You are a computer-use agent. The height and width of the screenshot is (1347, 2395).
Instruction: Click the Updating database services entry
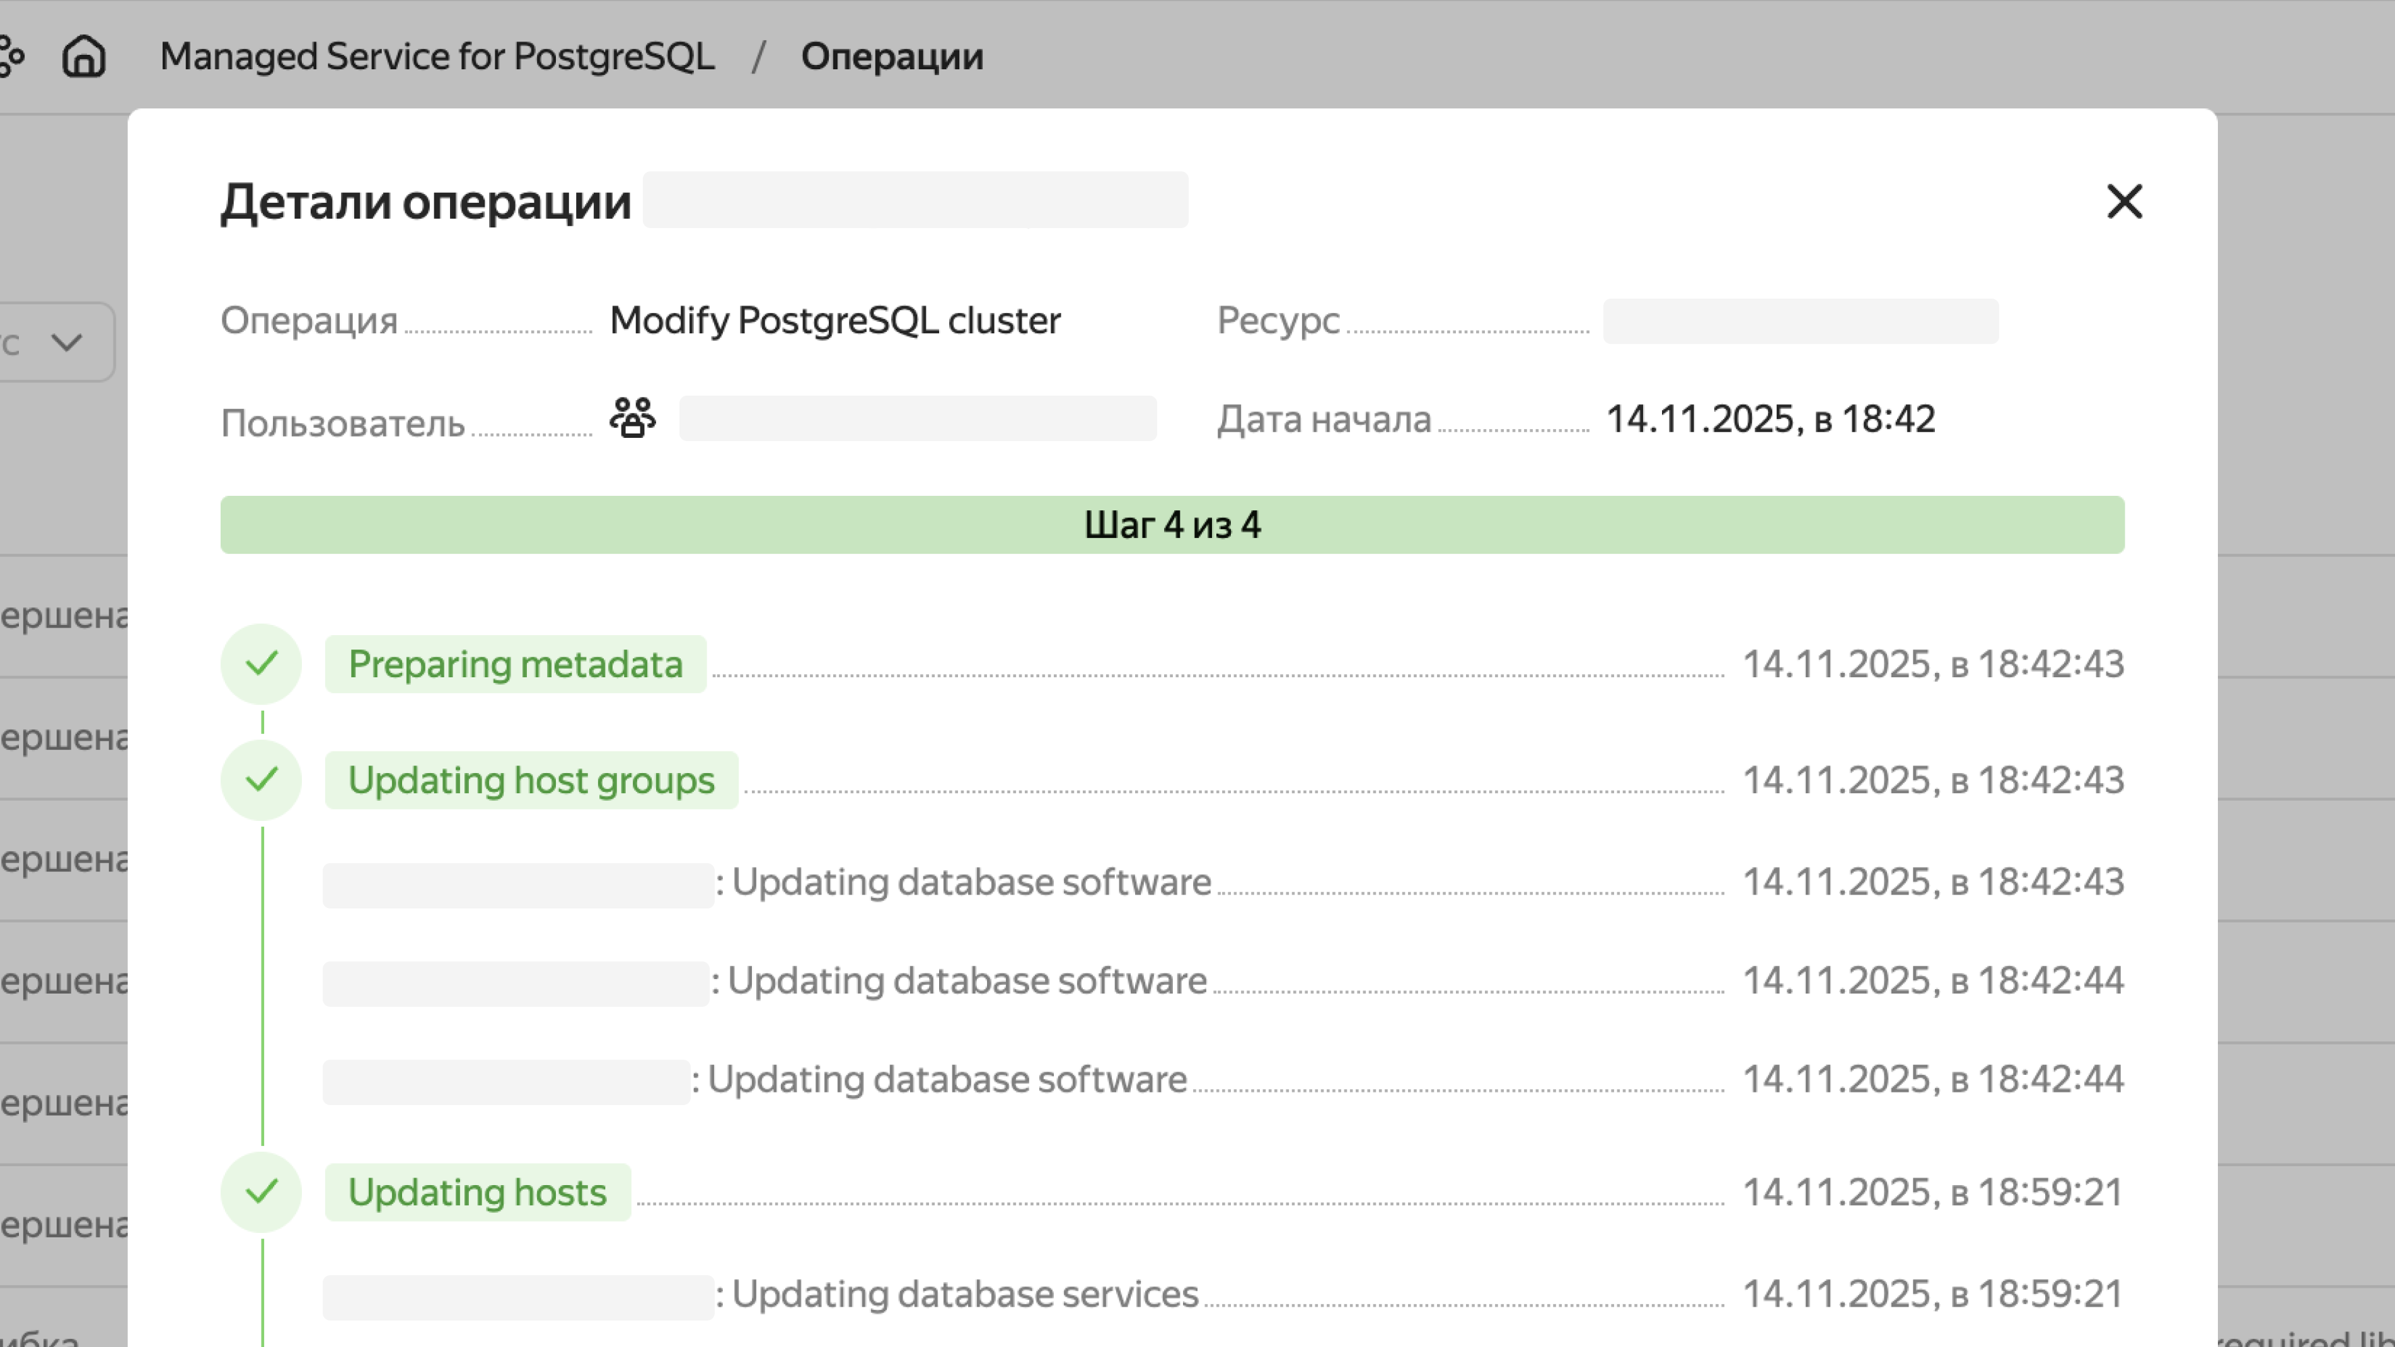tap(964, 1294)
